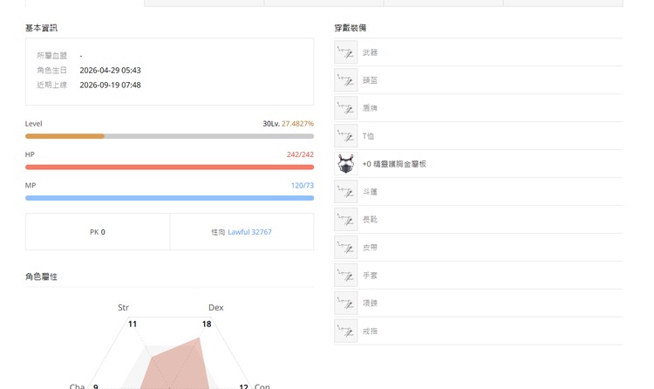Click the 30Lv. level value
The image size is (654, 389).
tap(271, 124)
